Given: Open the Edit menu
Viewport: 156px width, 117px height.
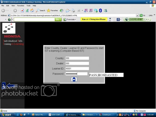Looking at the screenshot, I should [8, 6].
